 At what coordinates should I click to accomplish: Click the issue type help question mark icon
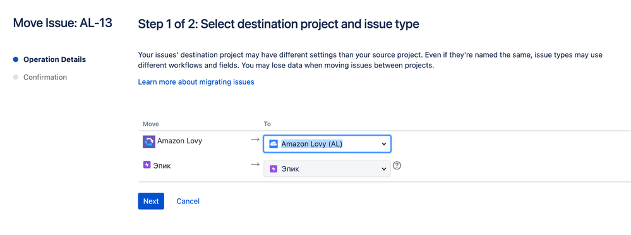(x=397, y=166)
